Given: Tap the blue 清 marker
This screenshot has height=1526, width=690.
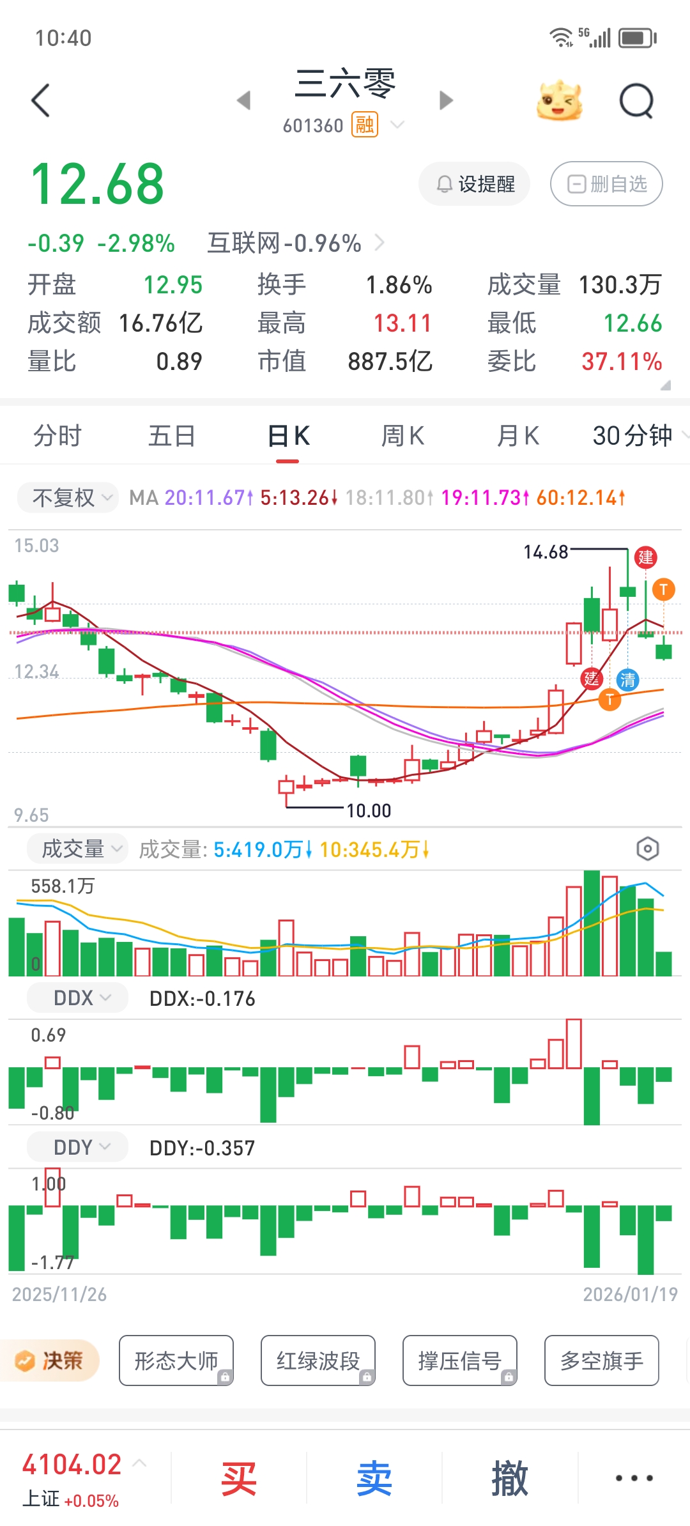Looking at the screenshot, I should click(x=628, y=679).
